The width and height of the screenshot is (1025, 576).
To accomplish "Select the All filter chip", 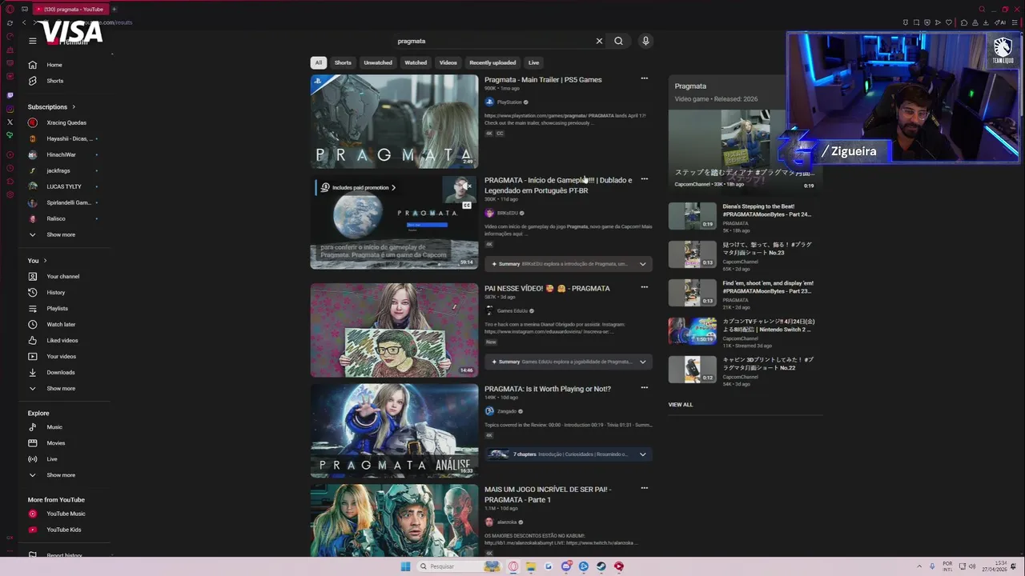I will 318,62.
